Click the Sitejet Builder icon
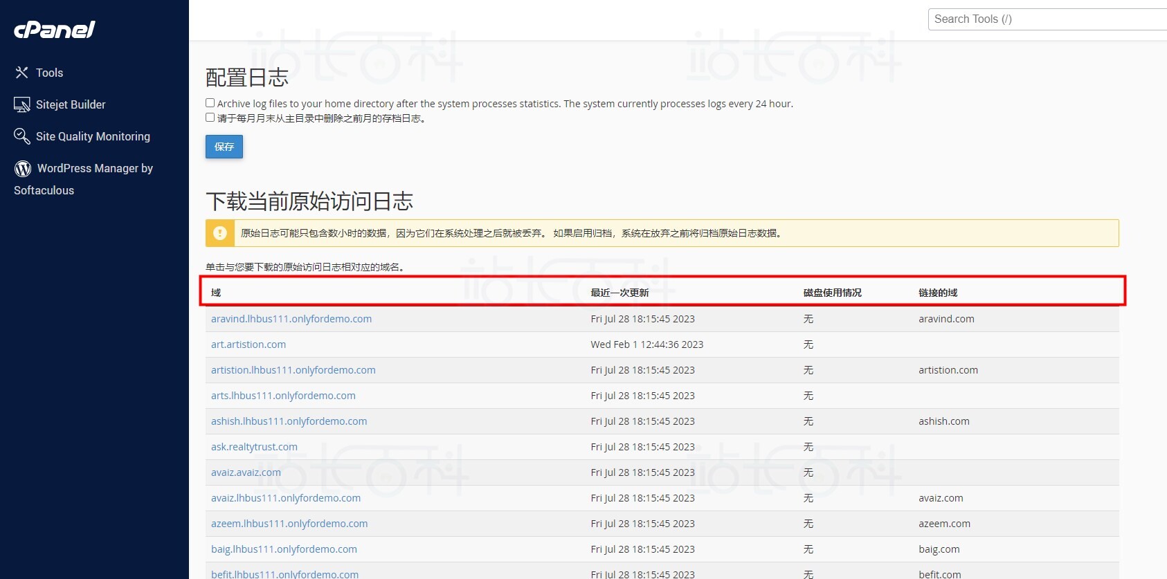The image size is (1167, 579). [x=22, y=104]
